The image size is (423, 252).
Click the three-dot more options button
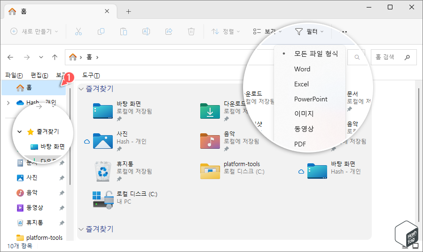pyautogui.click(x=345, y=31)
